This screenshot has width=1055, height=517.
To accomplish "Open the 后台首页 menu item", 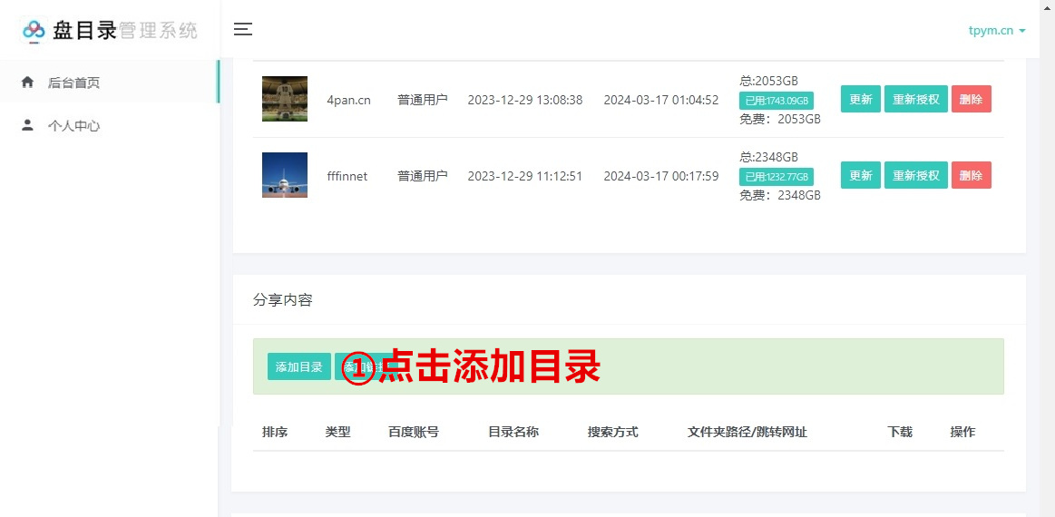I will (x=110, y=83).
